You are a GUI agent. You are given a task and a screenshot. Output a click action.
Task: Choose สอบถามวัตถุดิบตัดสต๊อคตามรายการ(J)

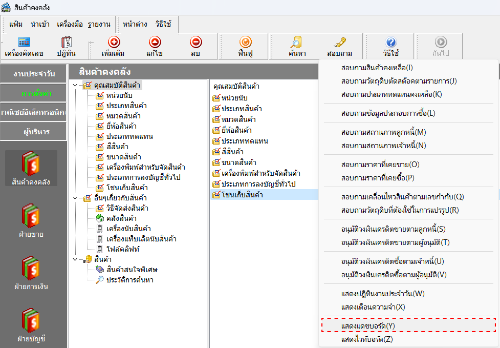(x=408, y=81)
